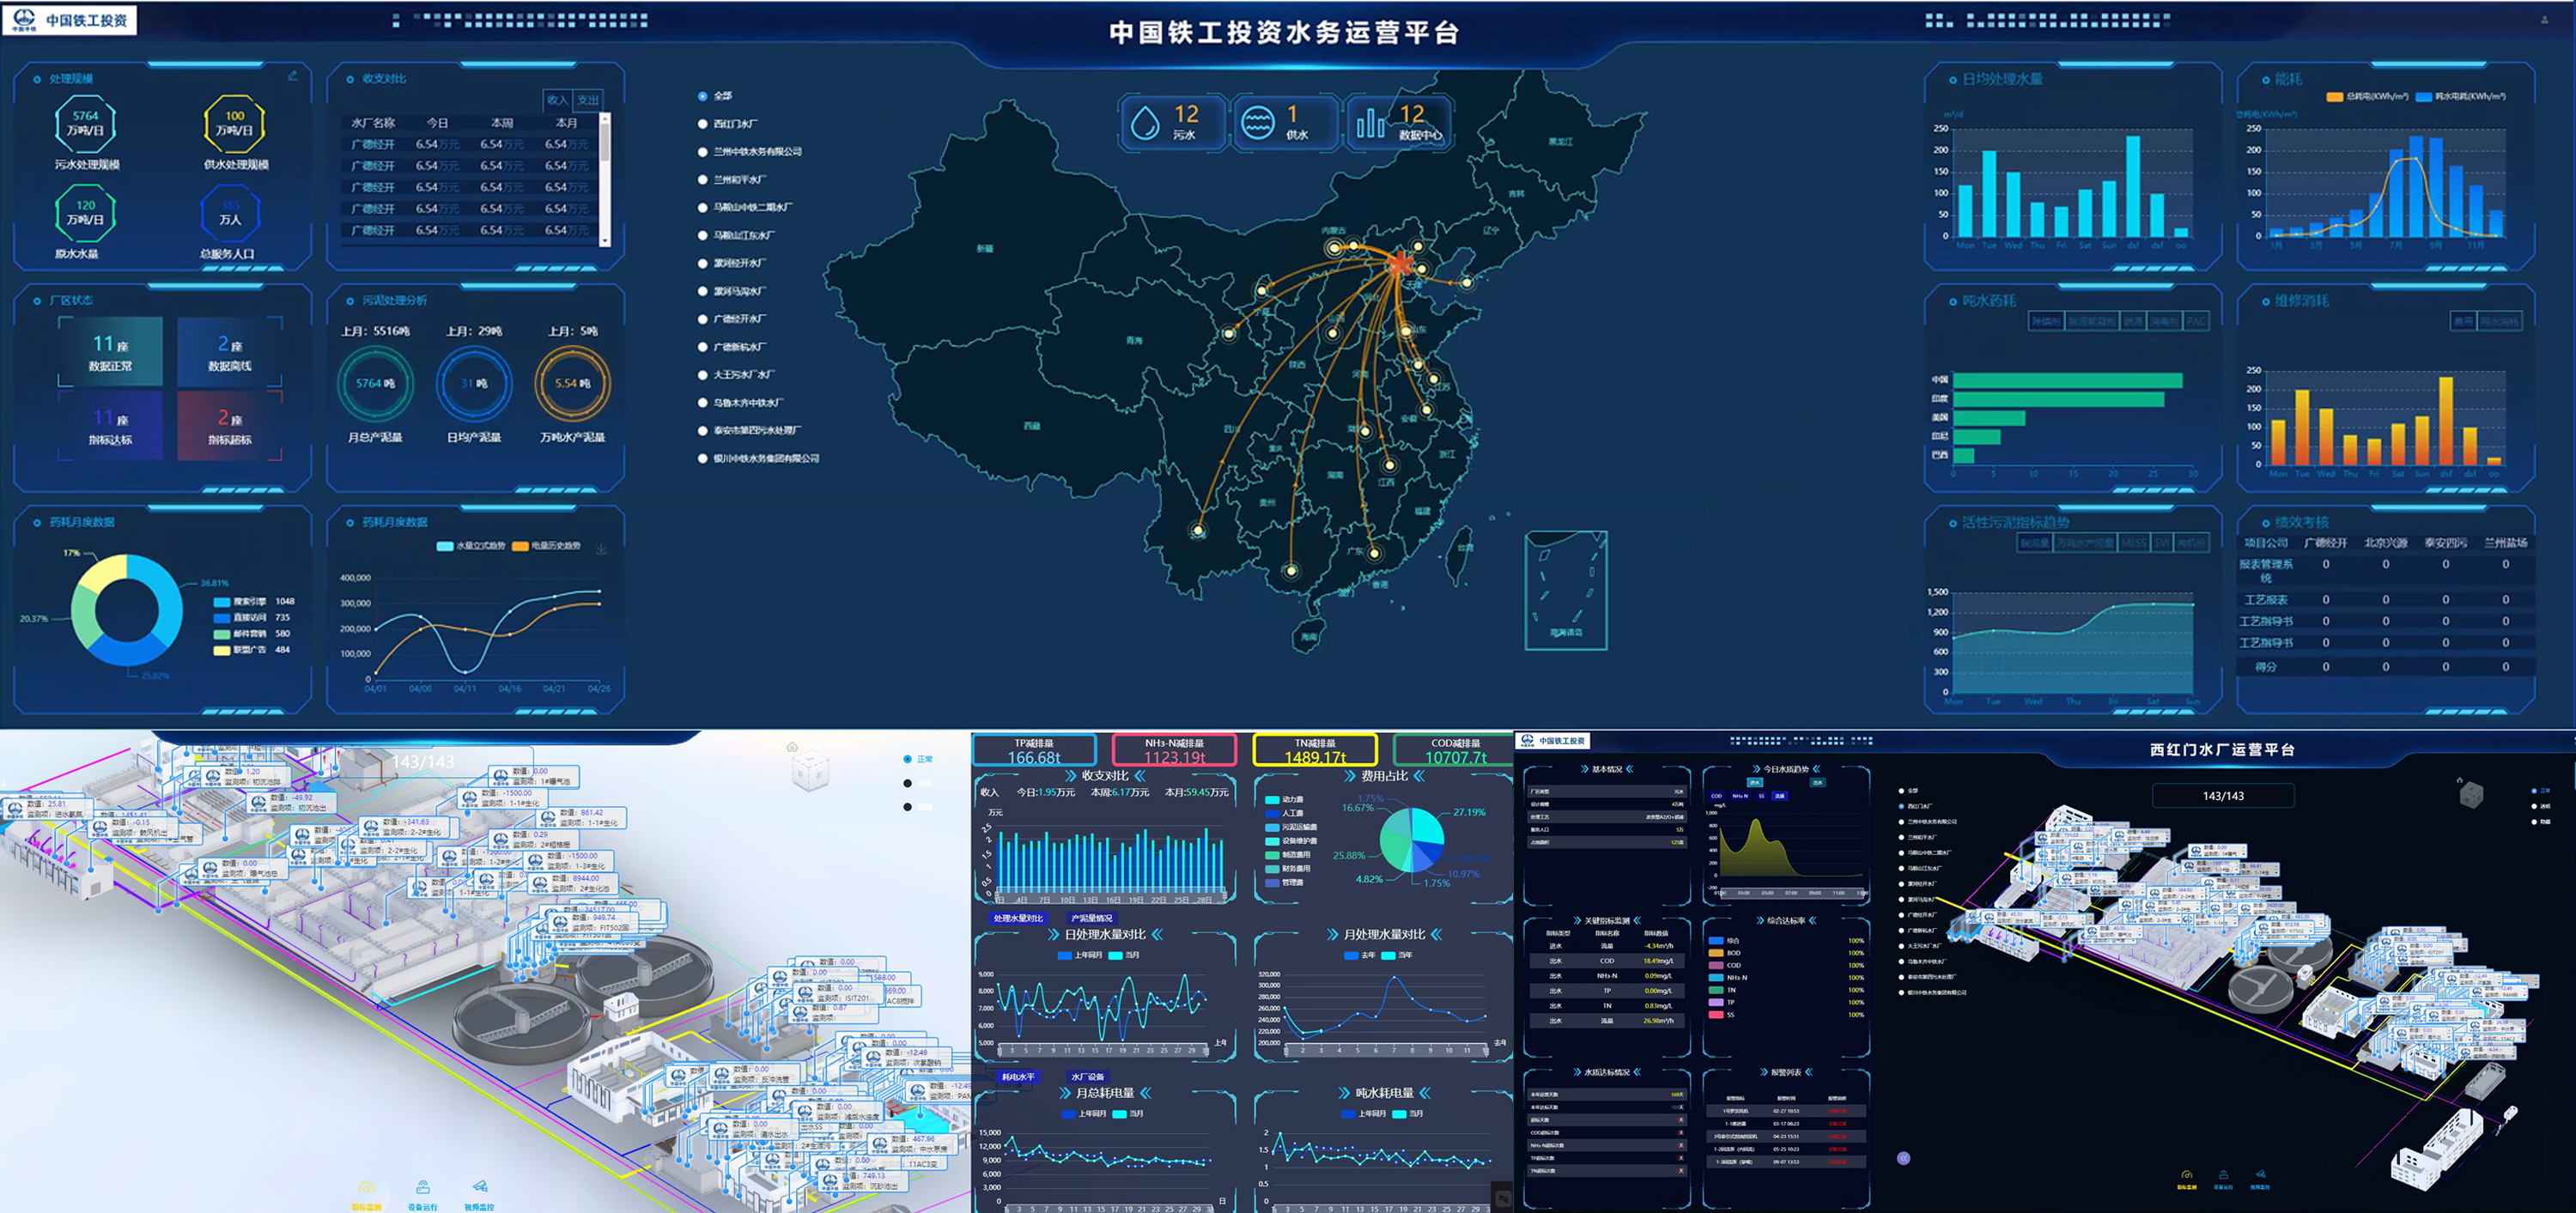Select the 全部 radio option
Viewport: 2576px width, 1213px height.
tap(703, 96)
